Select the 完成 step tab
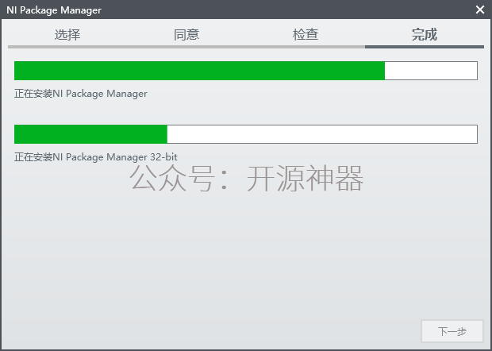This screenshot has height=351, width=492. coord(425,34)
